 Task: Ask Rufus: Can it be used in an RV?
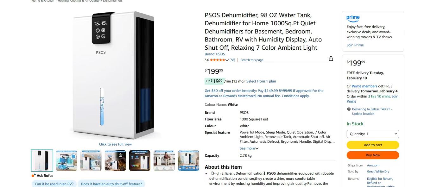click(x=54, y=184)
